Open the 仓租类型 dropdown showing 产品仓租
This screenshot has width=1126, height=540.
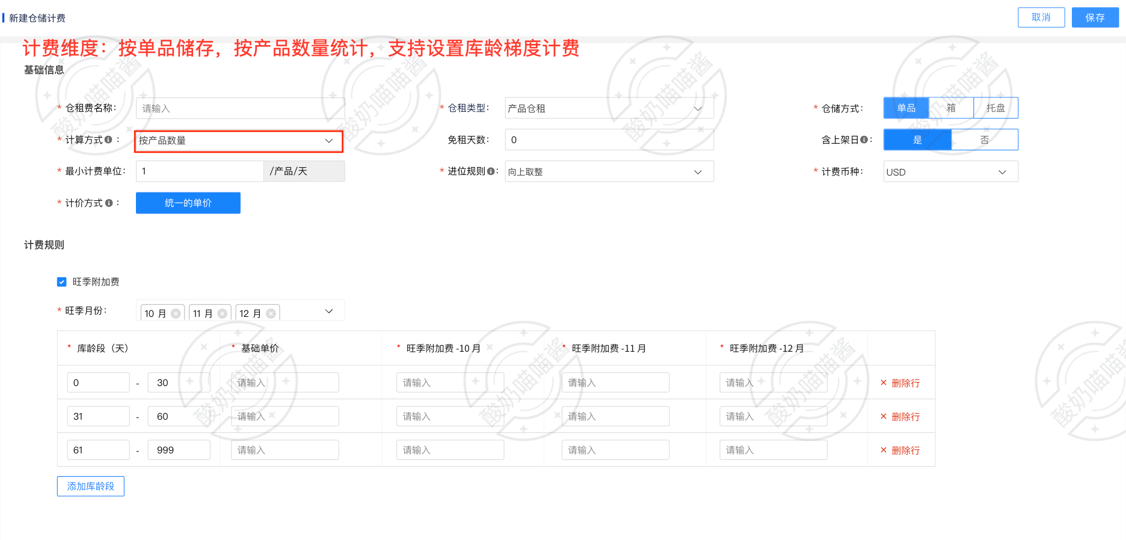click(x=609, y=108)
